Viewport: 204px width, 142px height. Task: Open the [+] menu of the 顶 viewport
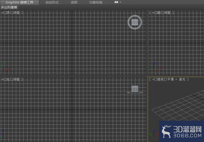click(x=2, y=13)
